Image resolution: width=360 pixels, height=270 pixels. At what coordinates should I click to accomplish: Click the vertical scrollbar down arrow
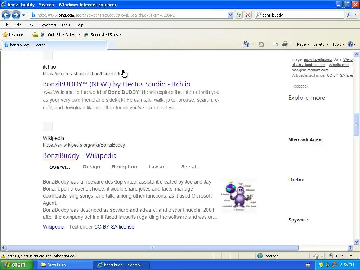pos(356,241)
